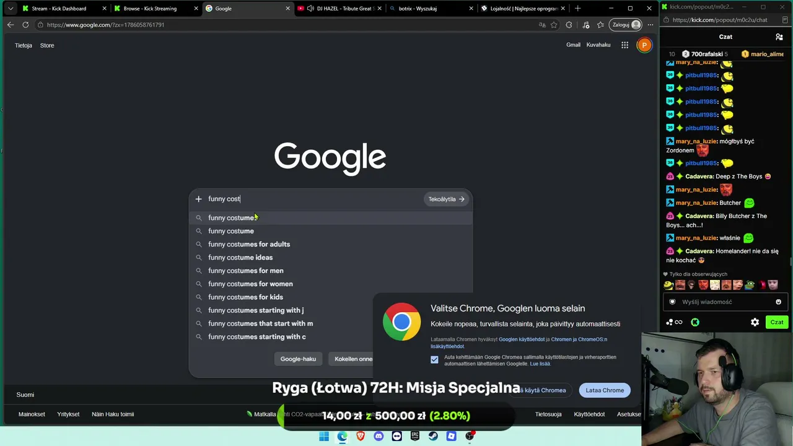This screenshot has height=446, width=793.
Task: Click username 700rafalski in chat leaderboard
Action: click(708, 54)
